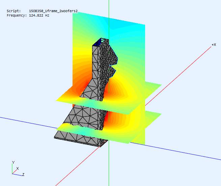Click the frequency value 124.822 Hz
Viewport: 221px width, 186px height.
pos(39,16)
